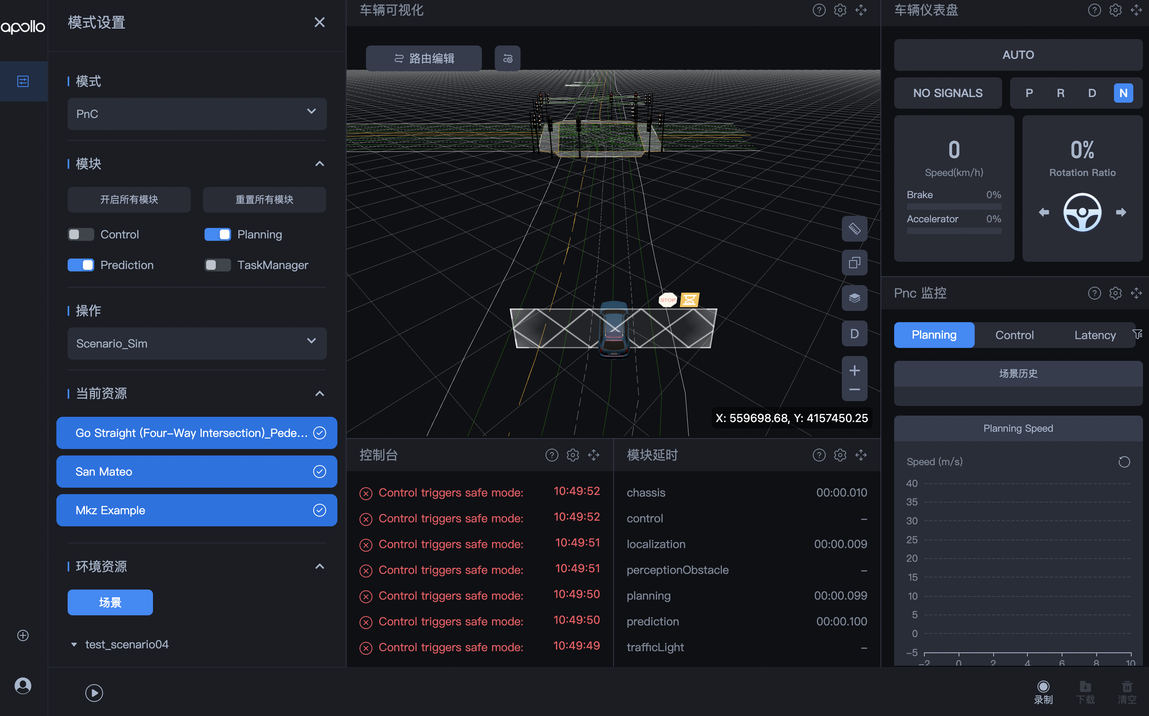The image size is (1149, 716).
Task: Click the copy coordinates icon
Action: point(855,262)
